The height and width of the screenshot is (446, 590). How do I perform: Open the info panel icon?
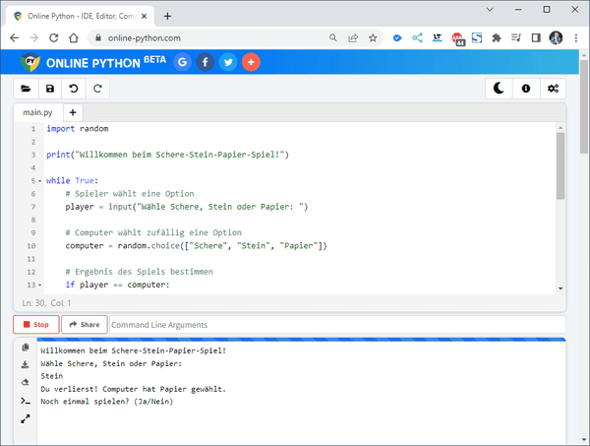click(526, 89)
